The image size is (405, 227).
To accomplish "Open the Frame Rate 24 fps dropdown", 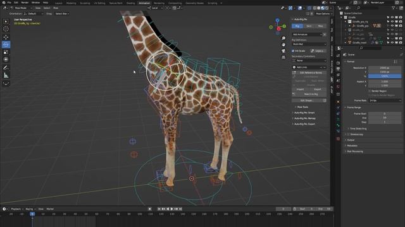I will tap(385, 101).
